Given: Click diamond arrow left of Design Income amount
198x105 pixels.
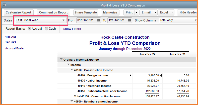Looking at the screenshot, I should click(130, 75).
